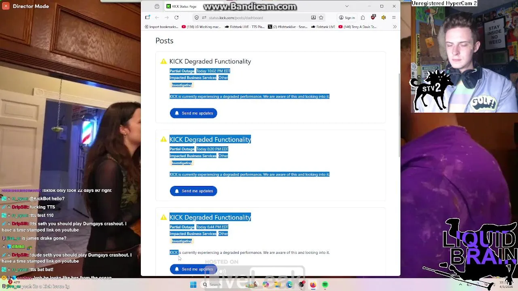The image size is (518, 291).
Task: Click Investigating badge on 10:02 PM post
Action: click(x=182, y=85)
